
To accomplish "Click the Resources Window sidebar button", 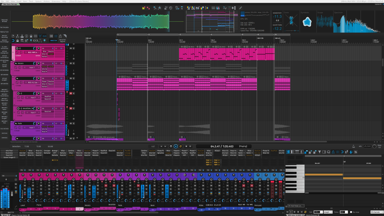I will 4,21.
